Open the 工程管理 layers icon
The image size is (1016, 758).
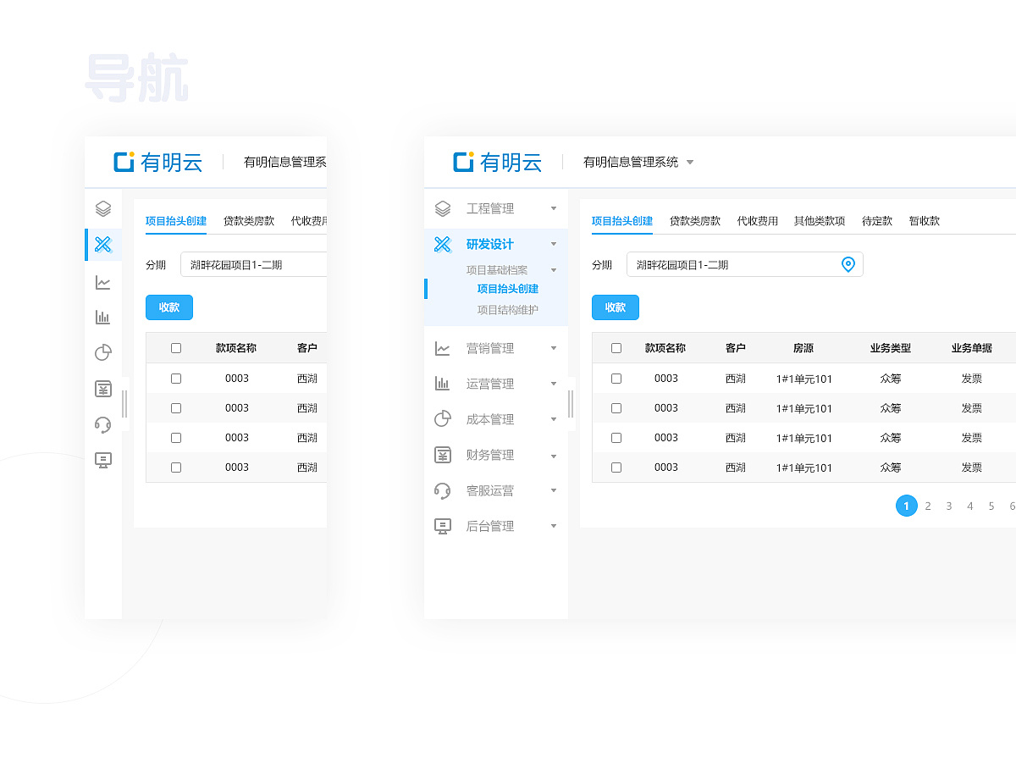tap(442, 208)
